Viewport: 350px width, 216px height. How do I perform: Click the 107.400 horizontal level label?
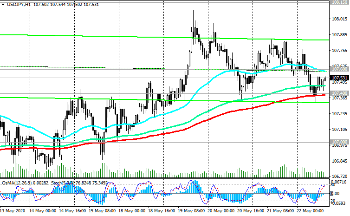339,93
